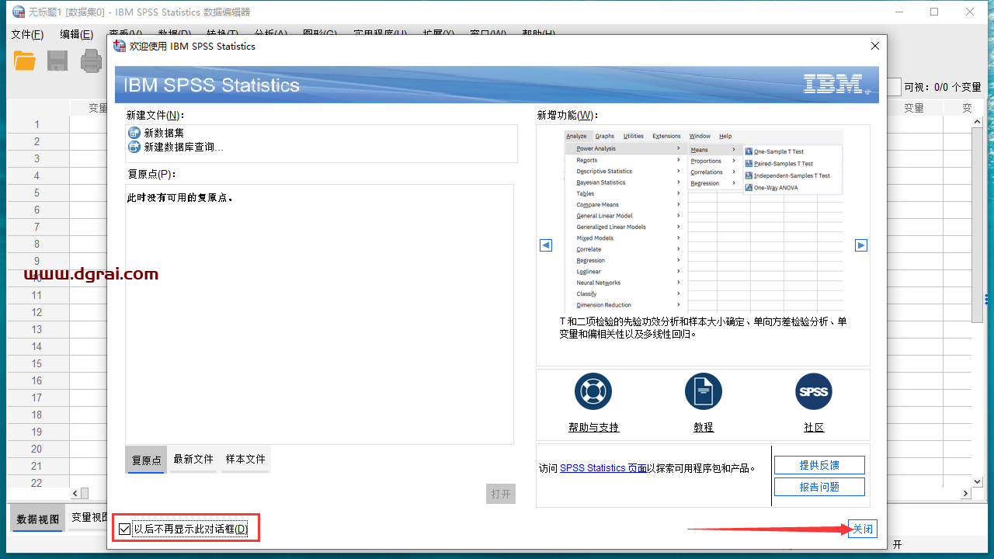Image resolution: width=994 pixels, height=559 pixels.
Task: Open 编辑(E) menu in main window
Action: (76, 34)
